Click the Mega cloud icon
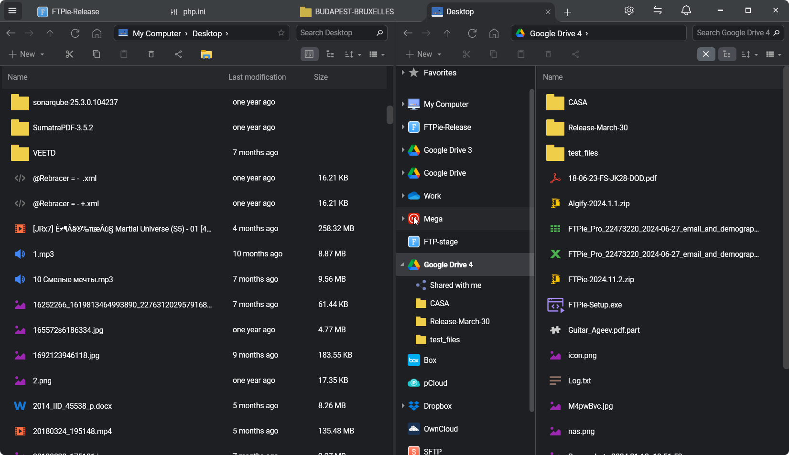 414,219
